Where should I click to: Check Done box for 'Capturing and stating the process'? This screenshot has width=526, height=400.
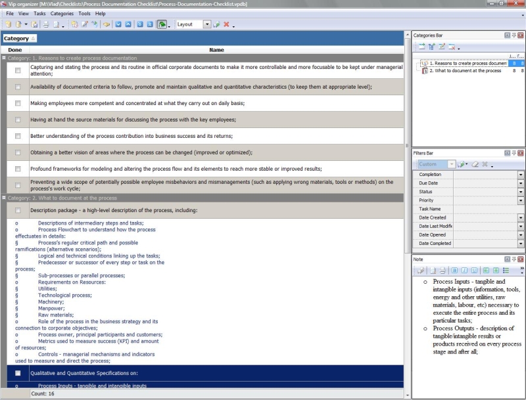coord(18,70)
